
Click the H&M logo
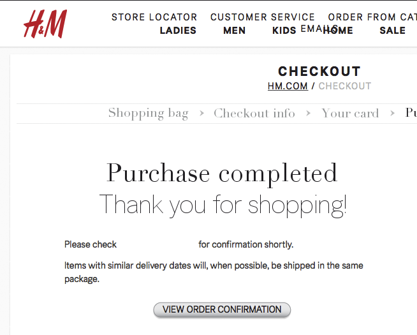tap(45, 24)
